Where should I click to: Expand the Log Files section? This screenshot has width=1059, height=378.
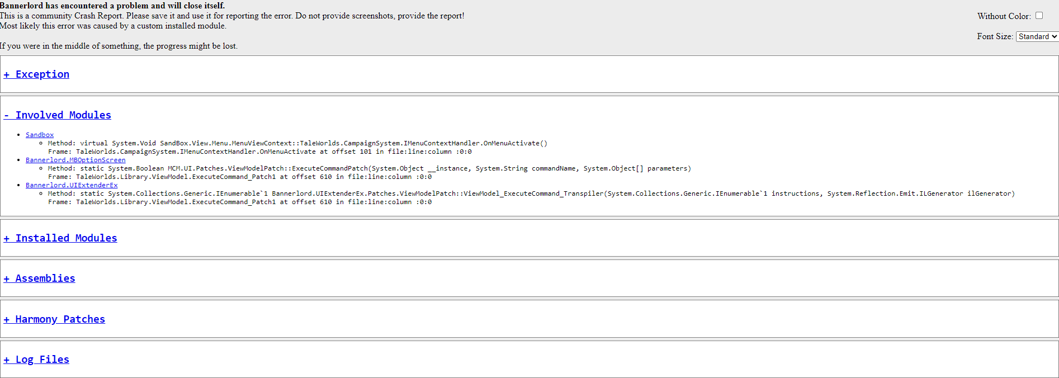click(36, 360)
